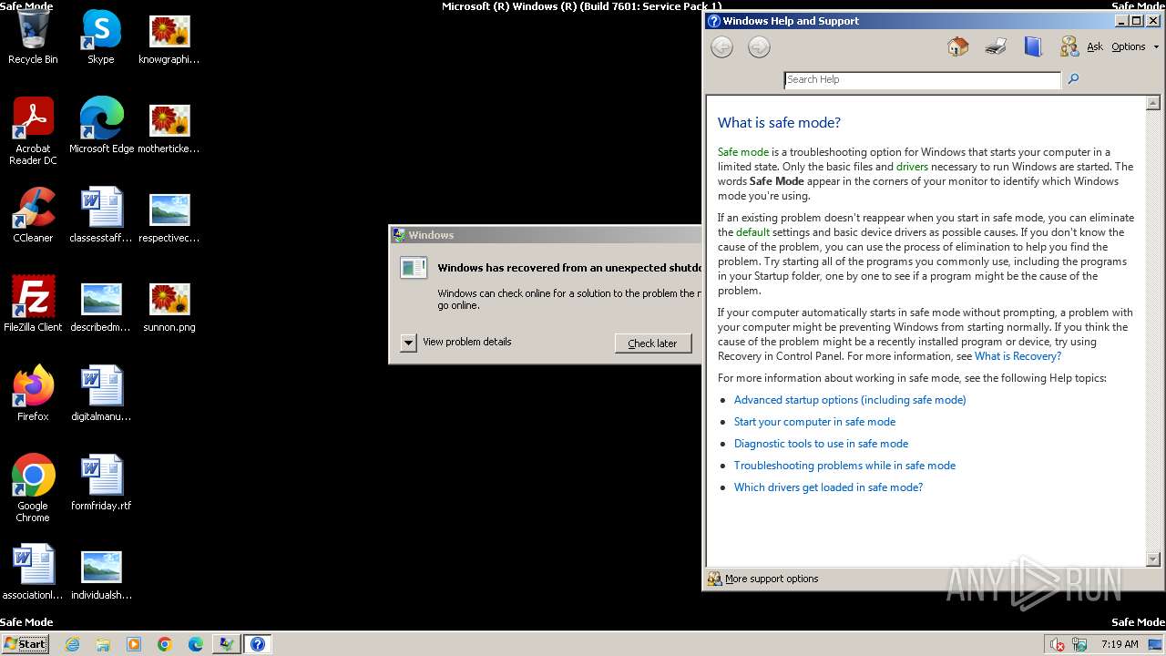Image resolution: width=1166 pixels, height=656 pixels.
Task: Click the 'What is safe mode?' heading
Action: [779, 122]
